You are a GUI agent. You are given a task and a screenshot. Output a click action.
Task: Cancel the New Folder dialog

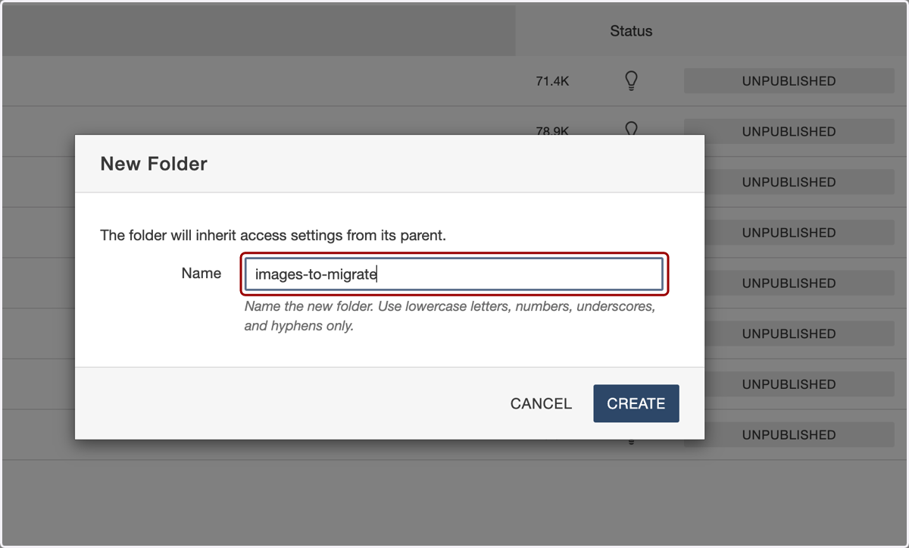tap(541, 404)
